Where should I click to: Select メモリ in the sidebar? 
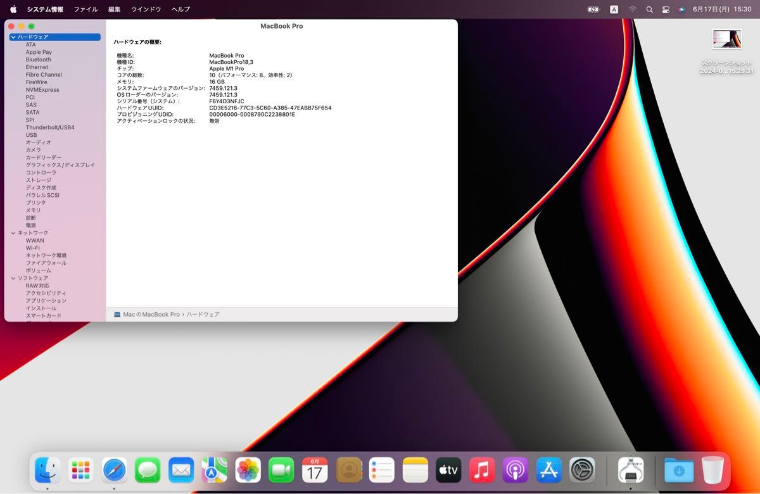click(33, 210)
